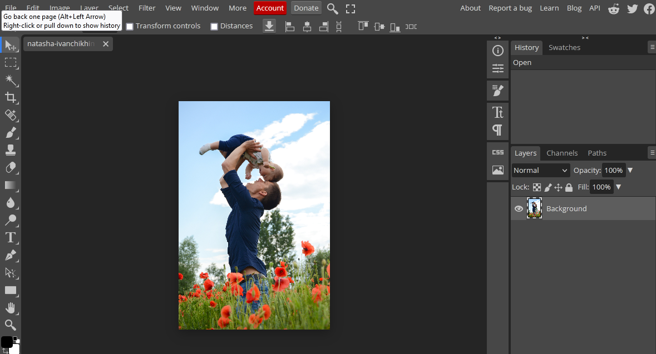Image resolution: width=656 pixels, height=354 pixels.
Task: Switch to the Paths tab
Action: (597, 153)
